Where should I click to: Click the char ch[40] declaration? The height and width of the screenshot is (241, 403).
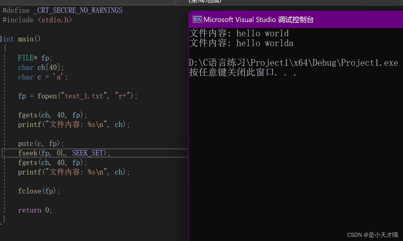(x=41, y=67)
